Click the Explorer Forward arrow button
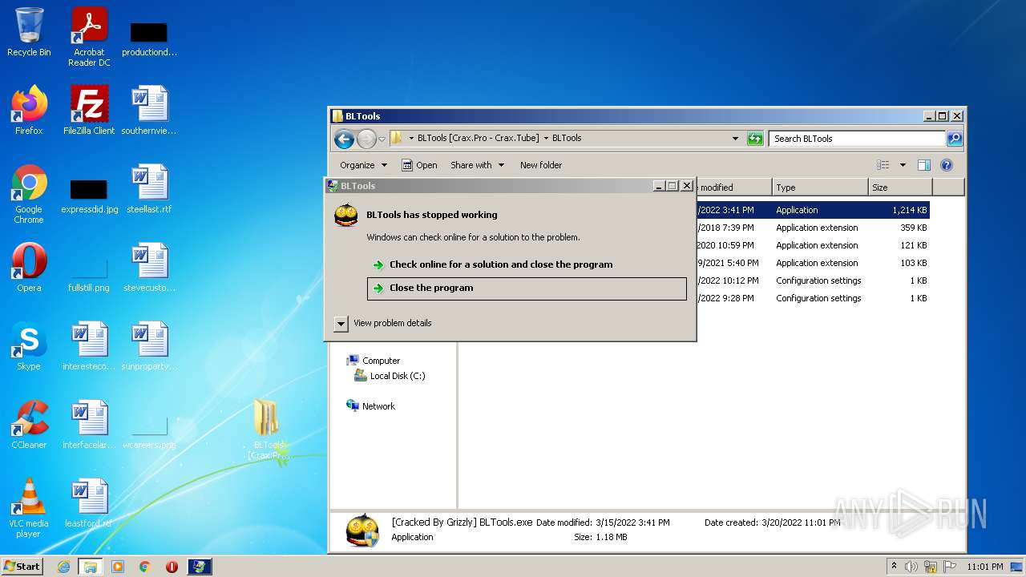The height and width of the screenshot is (577, 1026). click(366, 139)
